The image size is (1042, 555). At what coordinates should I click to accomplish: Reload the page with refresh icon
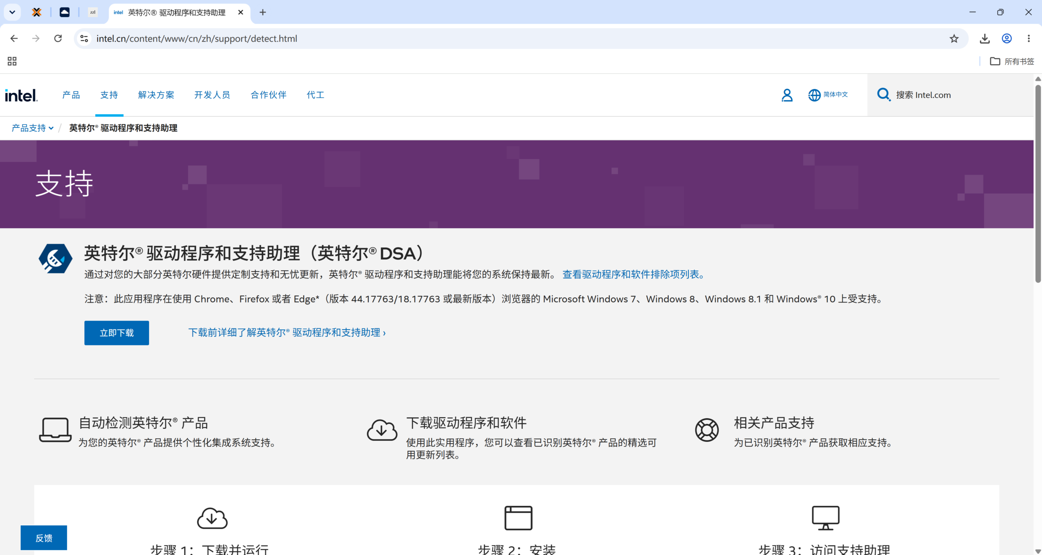pyautogui.click(x=58, y=38)
